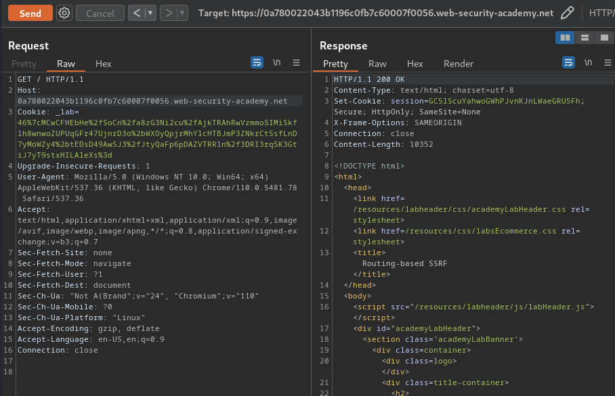Click the HTTP protocol label at top right

pos(601,13)
